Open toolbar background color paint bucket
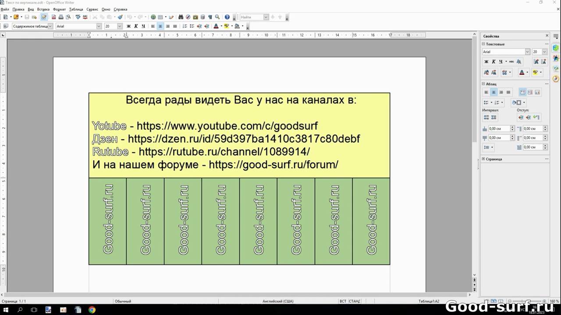 [x=237, y=26]
